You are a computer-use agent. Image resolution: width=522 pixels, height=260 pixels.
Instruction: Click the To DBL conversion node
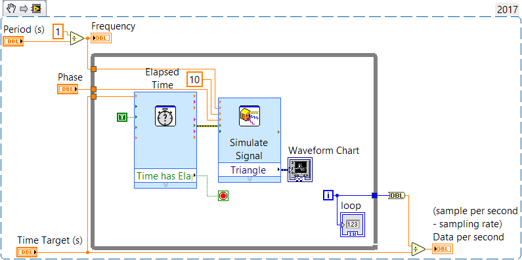click(397, 196)
